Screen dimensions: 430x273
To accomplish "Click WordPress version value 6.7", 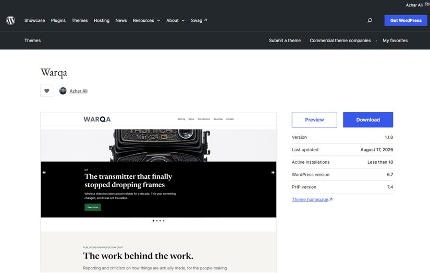I will coord(390,175).
